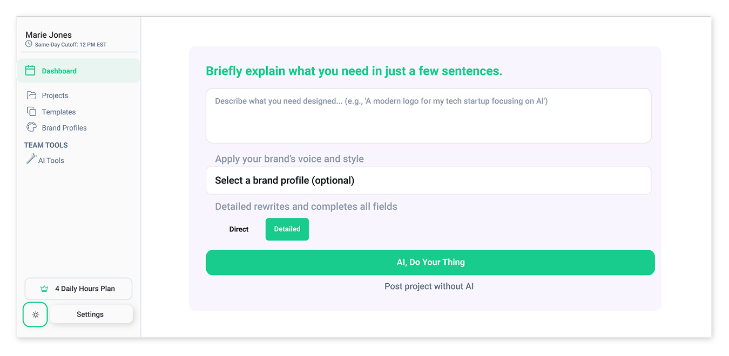Click the clock icon beside Same-Day Cutoff
Screen dimensions: 729x356
coord(28,44)
